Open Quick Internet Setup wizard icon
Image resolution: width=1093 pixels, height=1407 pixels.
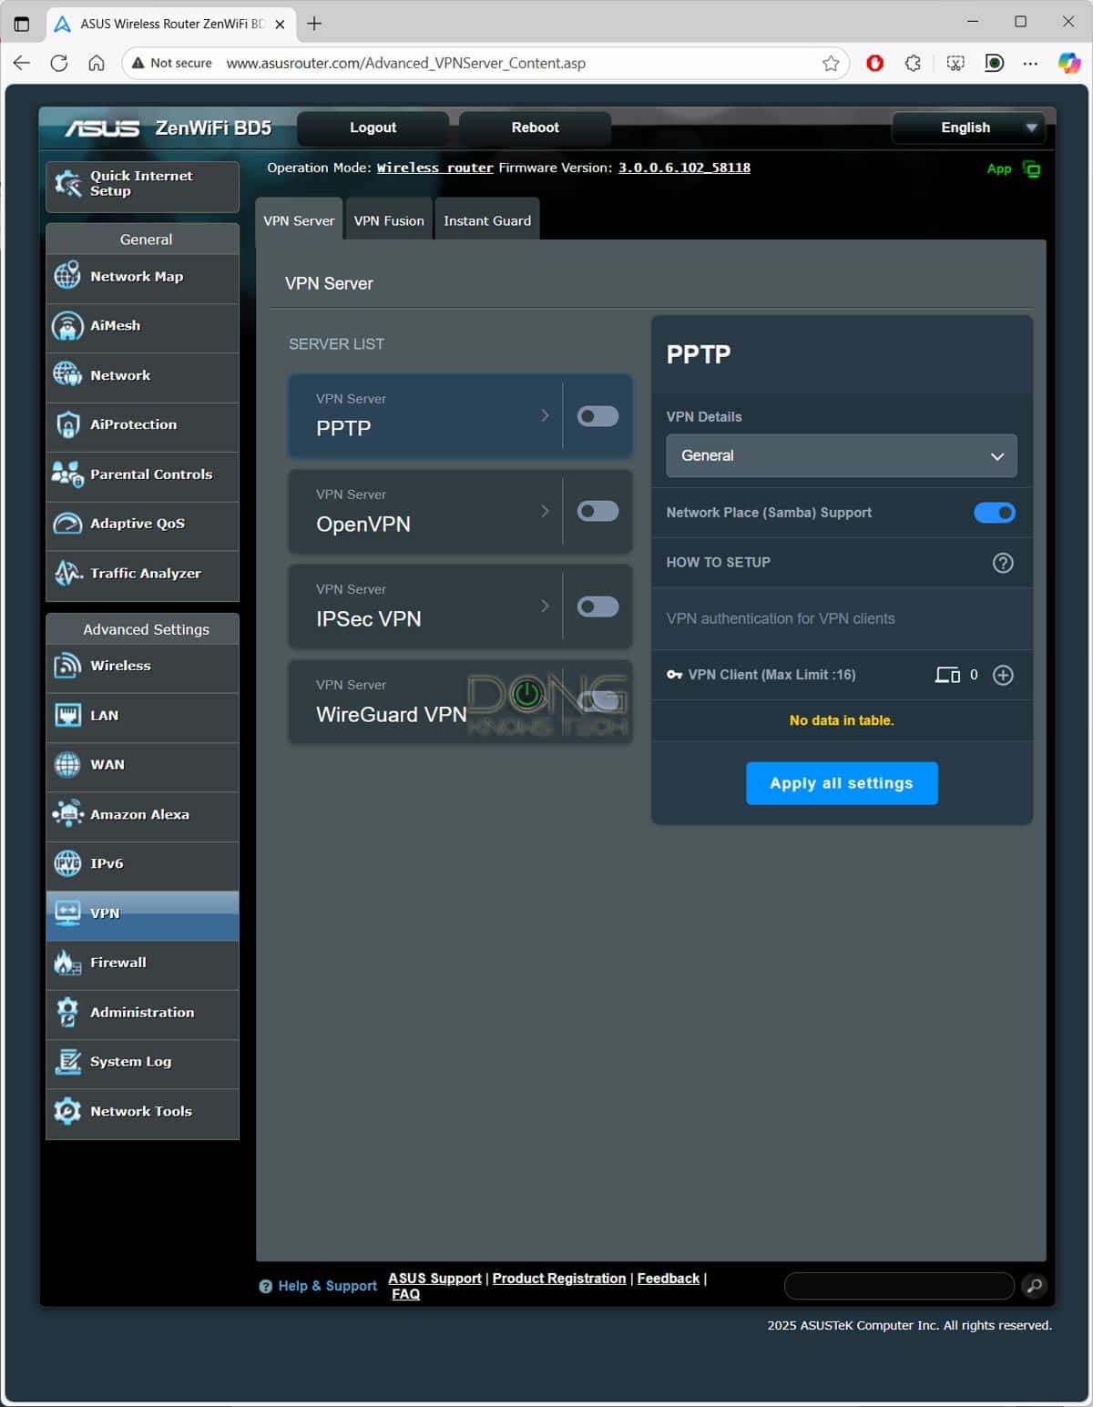[x=67, y=184]
